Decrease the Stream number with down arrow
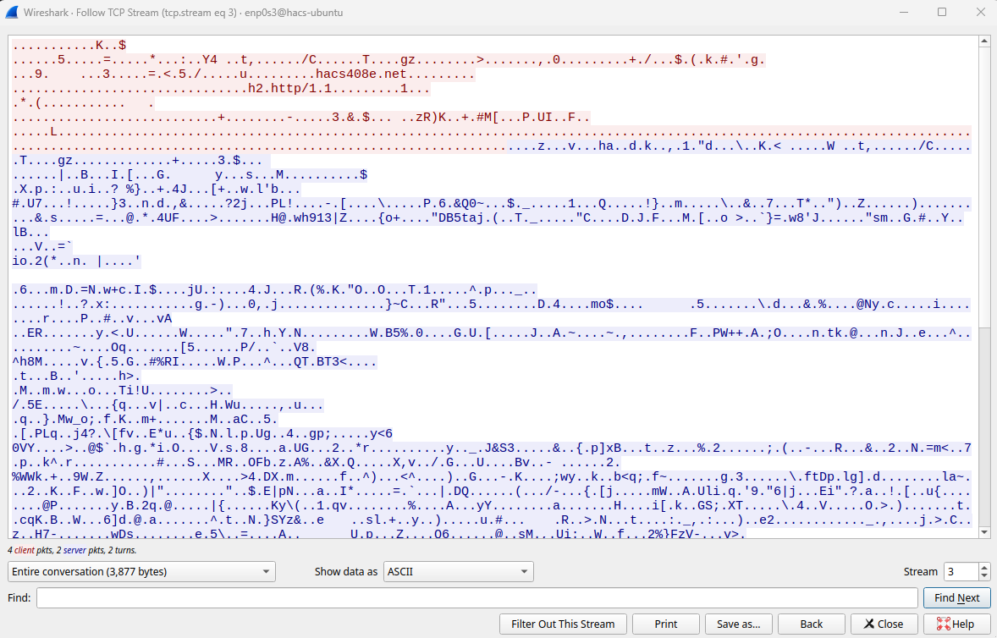997x638 pixels. coord(983,576)
